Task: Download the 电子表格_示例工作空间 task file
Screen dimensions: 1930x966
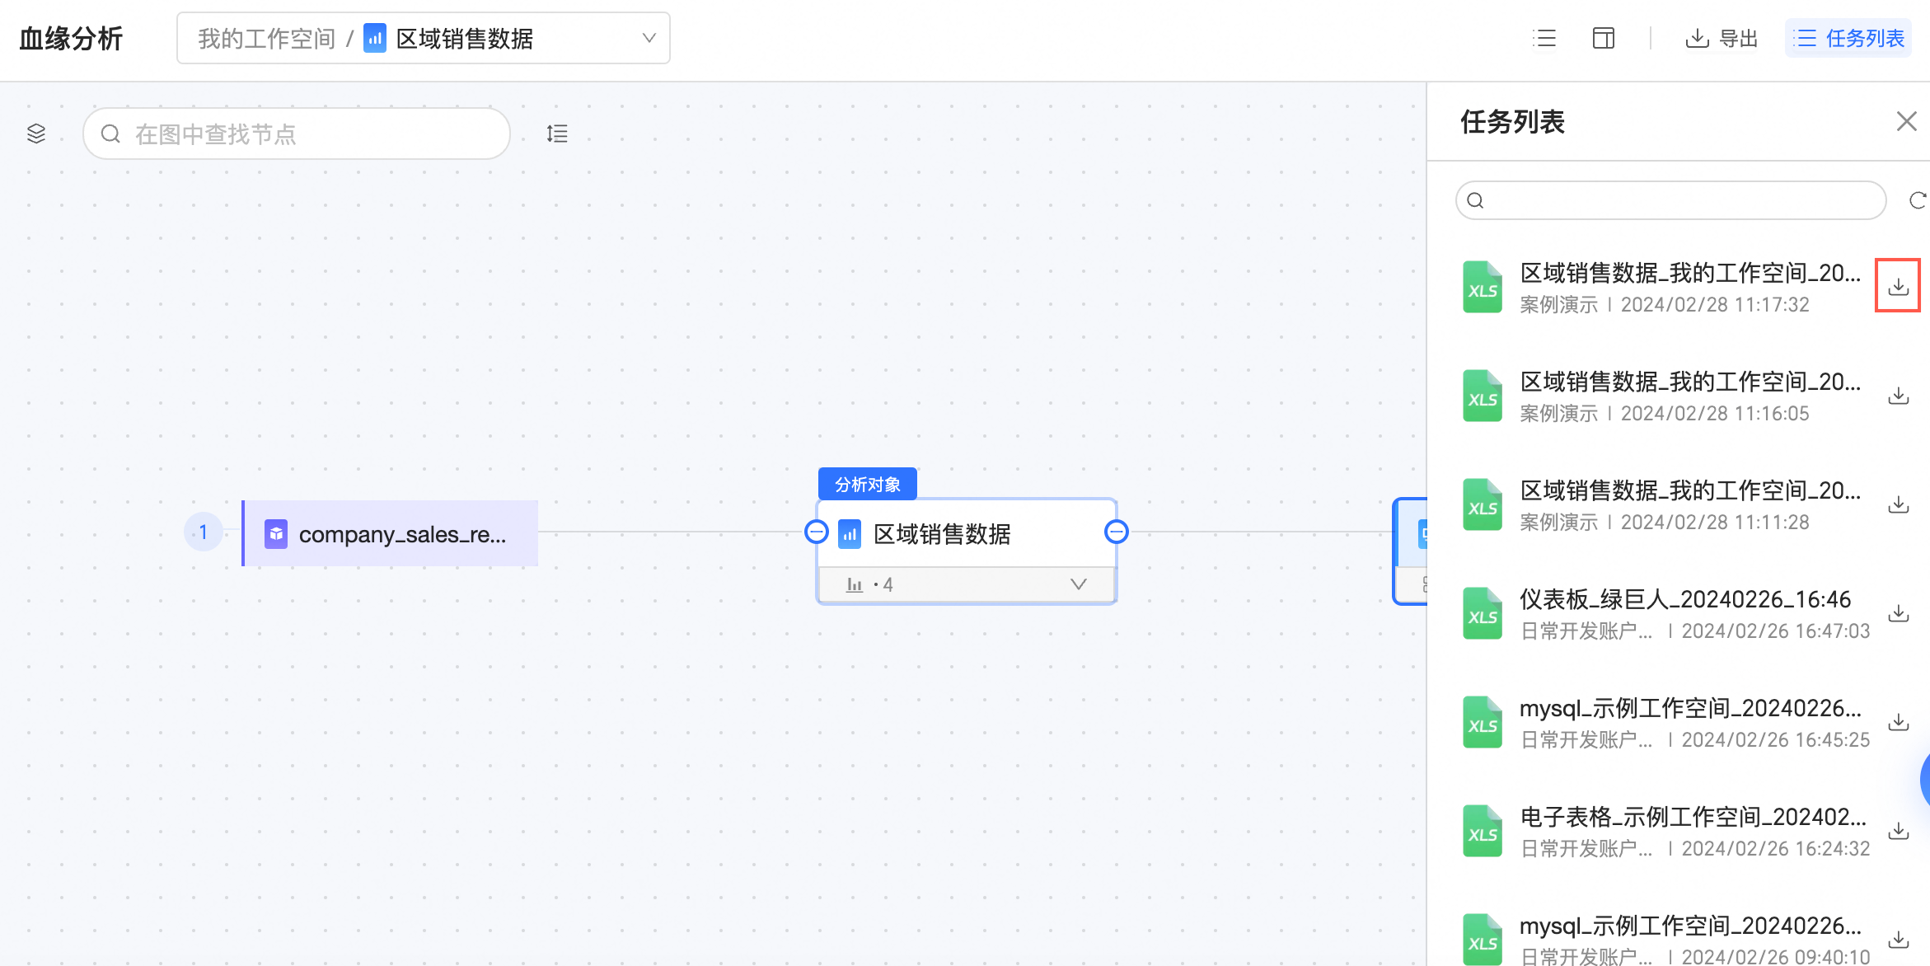Action: click(1898, 831)
